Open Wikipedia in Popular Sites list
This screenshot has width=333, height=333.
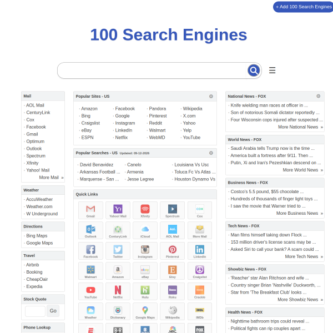coord(193,109)
